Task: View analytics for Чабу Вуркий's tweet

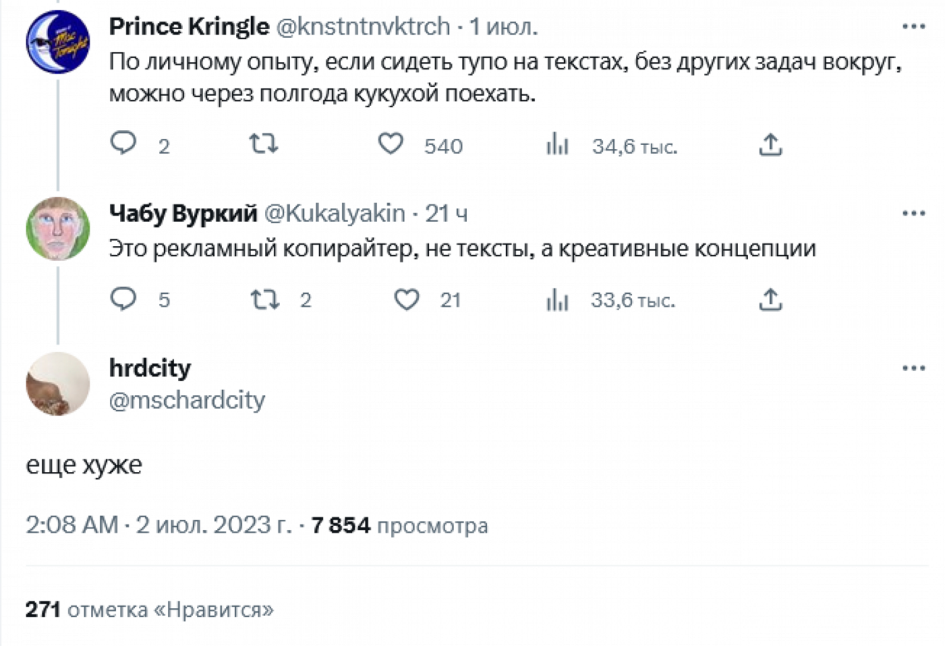Action: point(558,300)
